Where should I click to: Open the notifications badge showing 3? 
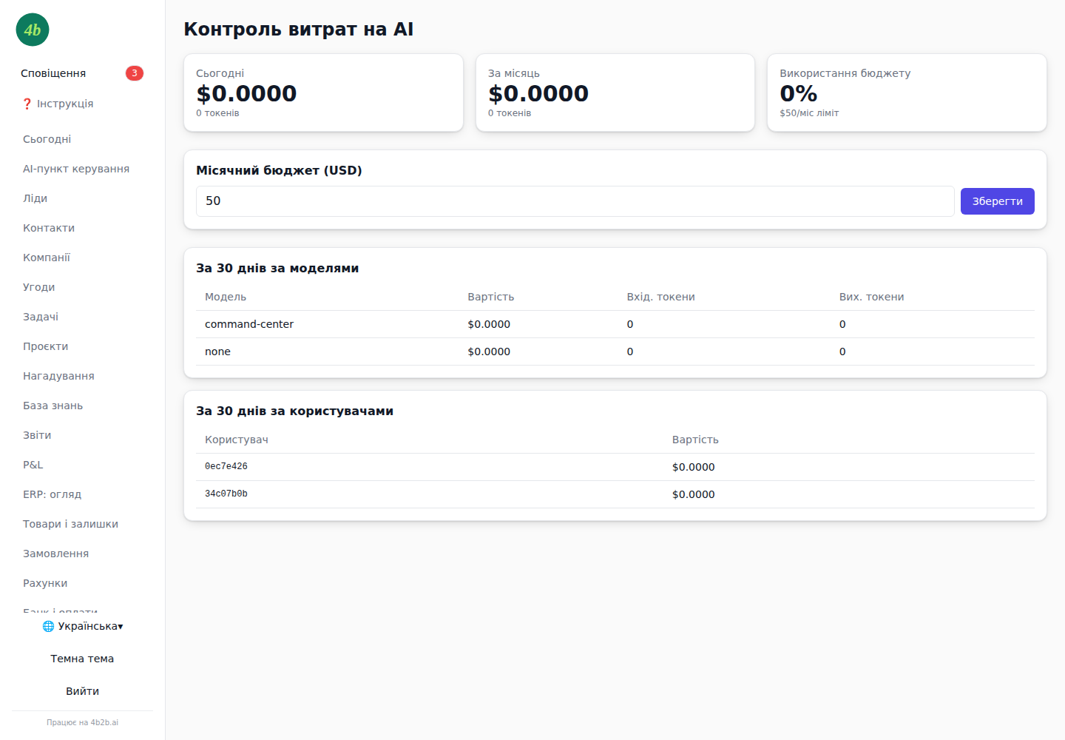tap(134, 73)
